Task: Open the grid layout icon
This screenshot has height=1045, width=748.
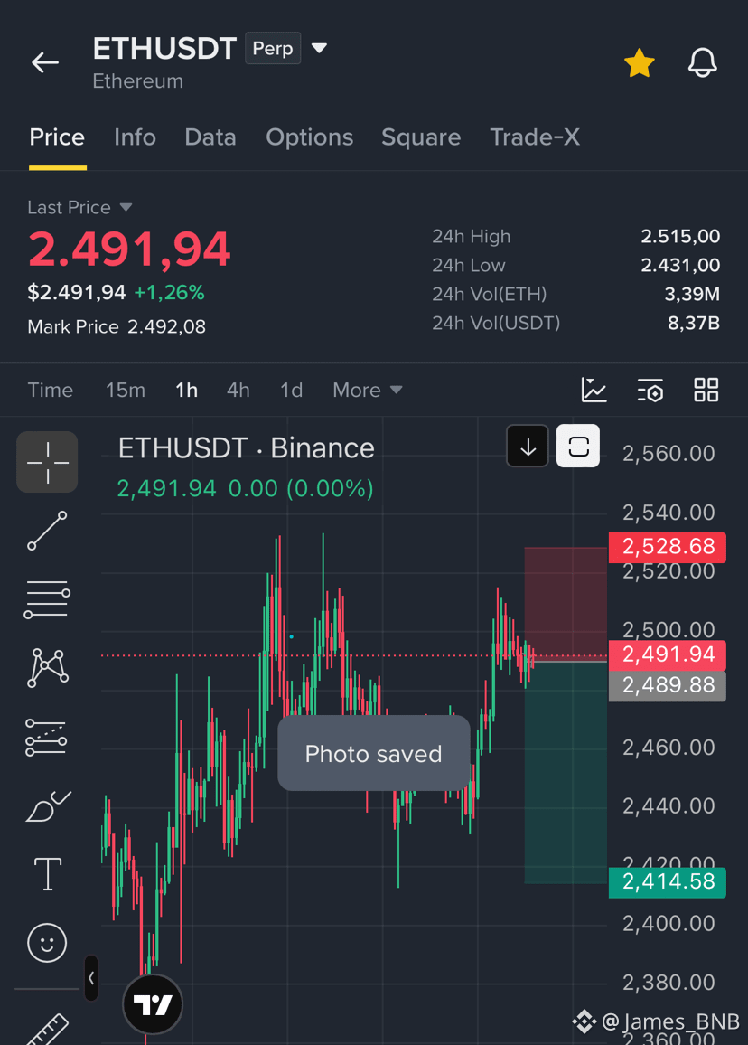Action: coord(706,390)
